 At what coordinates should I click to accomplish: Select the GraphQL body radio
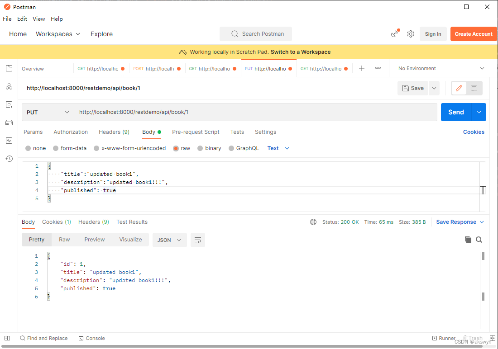click(x=231, y=148)
